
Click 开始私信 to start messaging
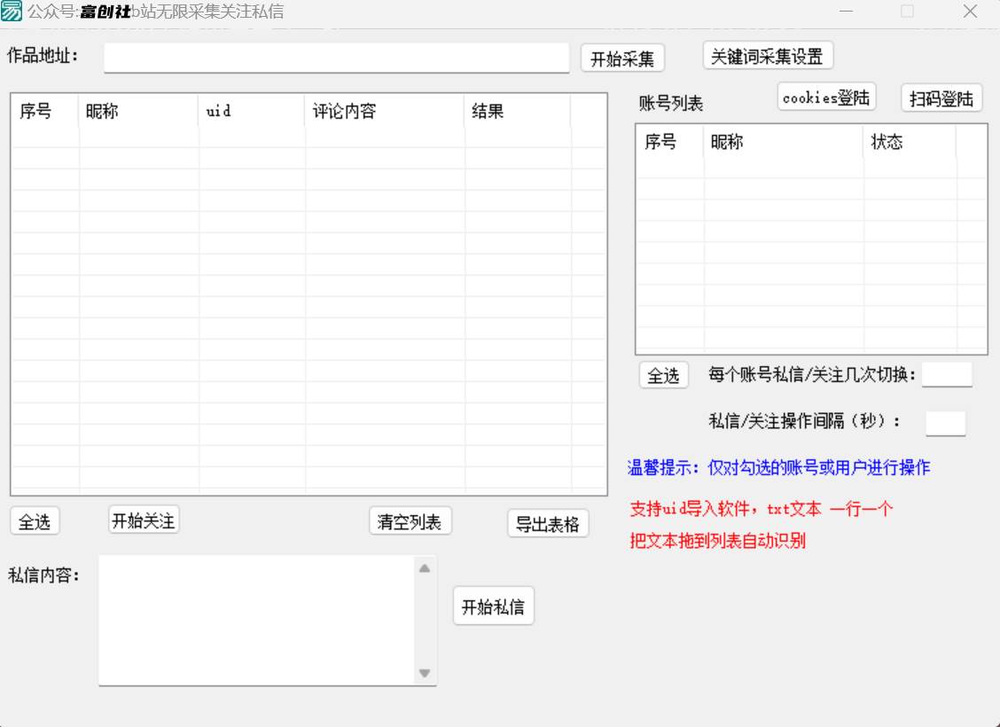pos(493,606)
